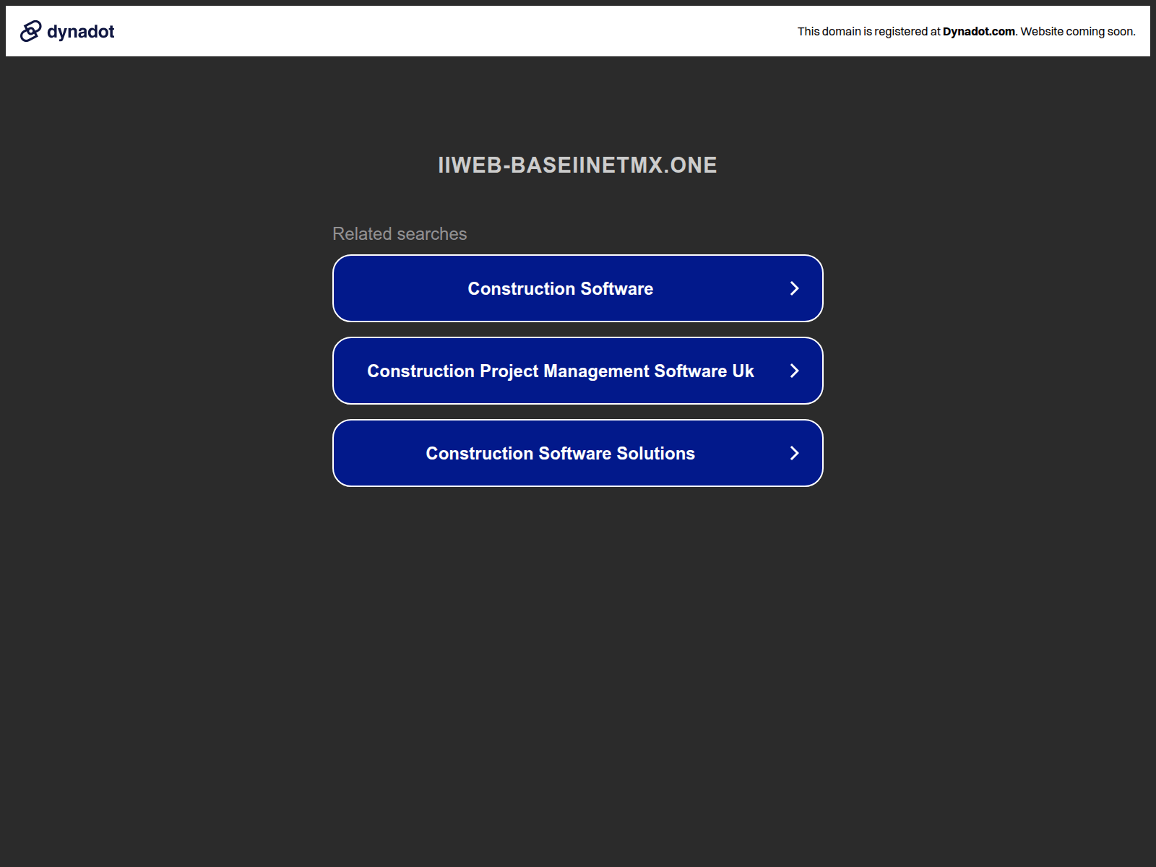The height and width of the screenshot is (867, 1156).
Task: Click the chevron arrow on Construction Software
Action: coord(794,288)
